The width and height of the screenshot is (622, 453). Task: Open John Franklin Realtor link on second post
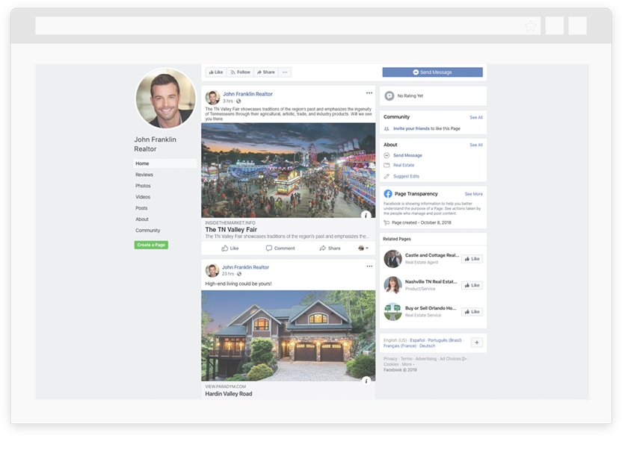point(245,267)
